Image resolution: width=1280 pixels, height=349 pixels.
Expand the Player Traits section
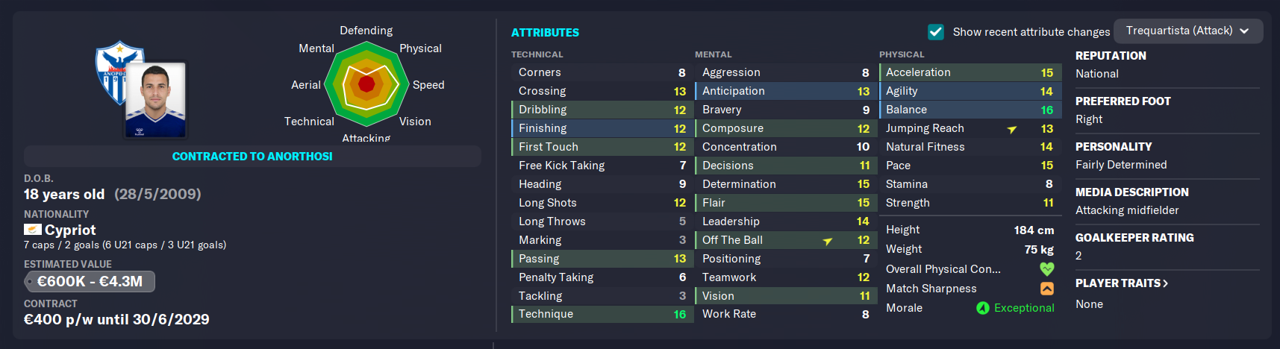tap(1122, 283)
